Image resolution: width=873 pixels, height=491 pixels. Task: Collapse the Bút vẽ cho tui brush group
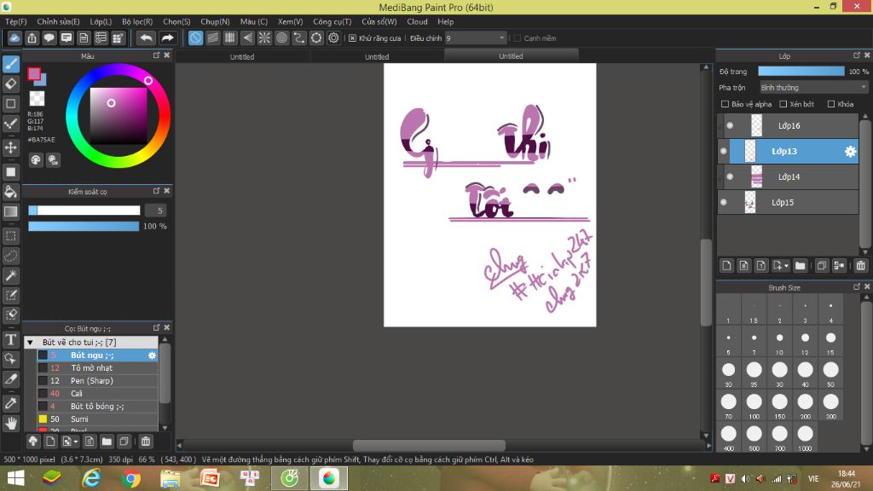point(31,343)
